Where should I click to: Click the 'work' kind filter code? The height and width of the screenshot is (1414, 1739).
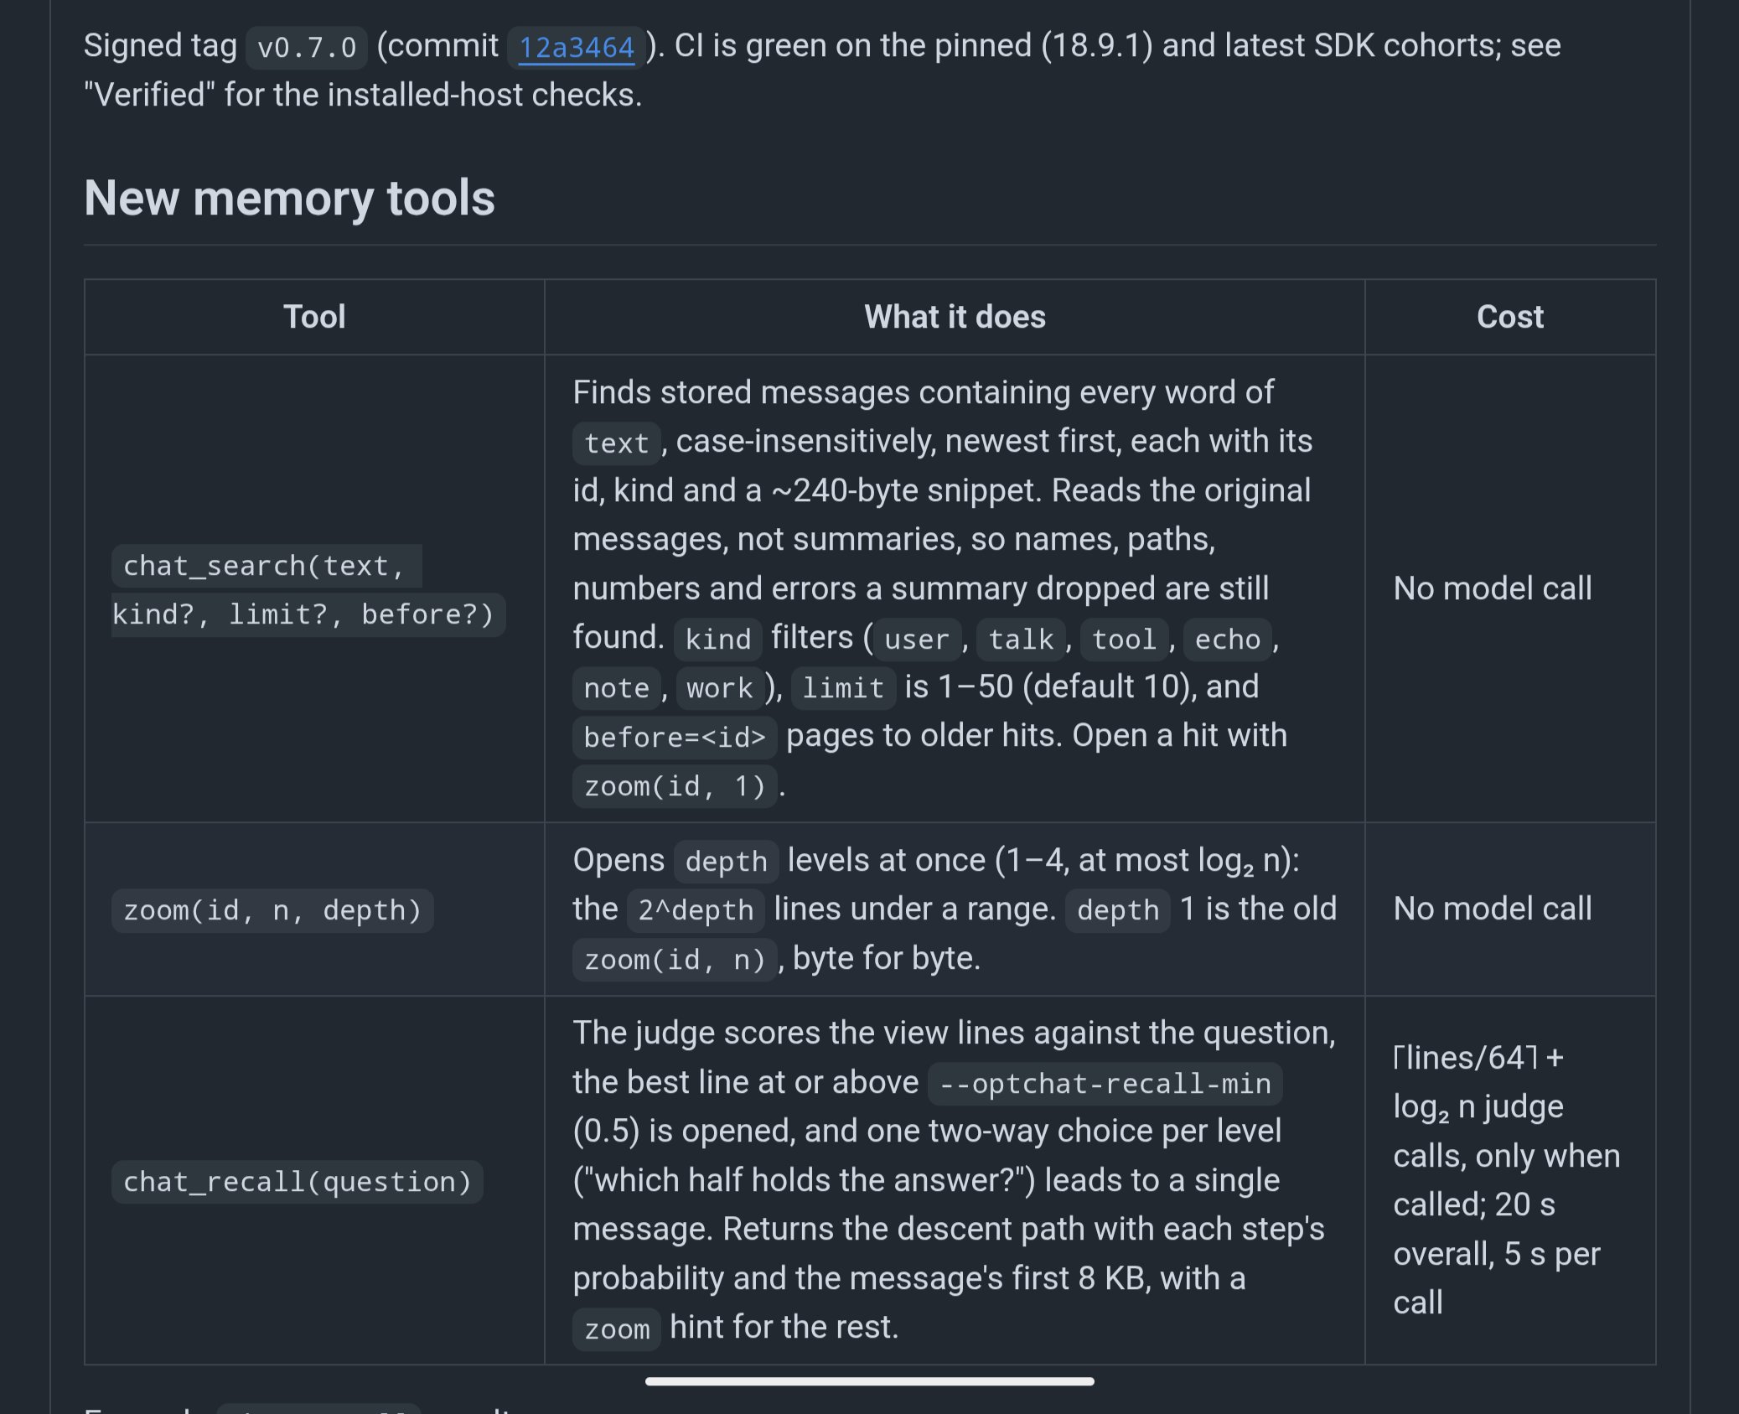click(x=720, y=688)
